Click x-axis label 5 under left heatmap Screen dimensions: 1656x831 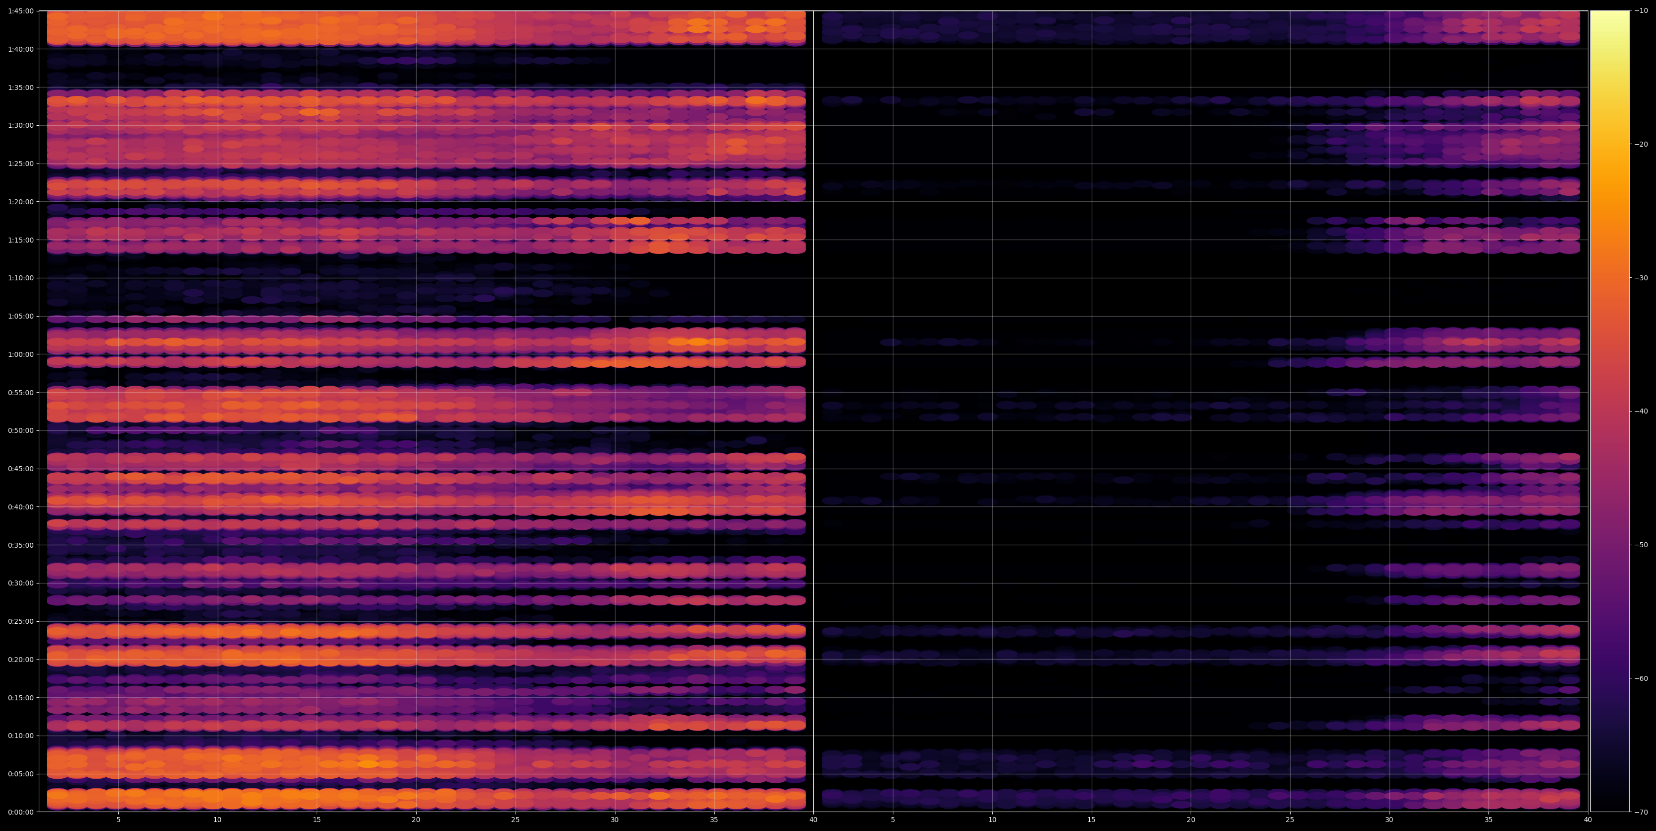tap(118, 820)
